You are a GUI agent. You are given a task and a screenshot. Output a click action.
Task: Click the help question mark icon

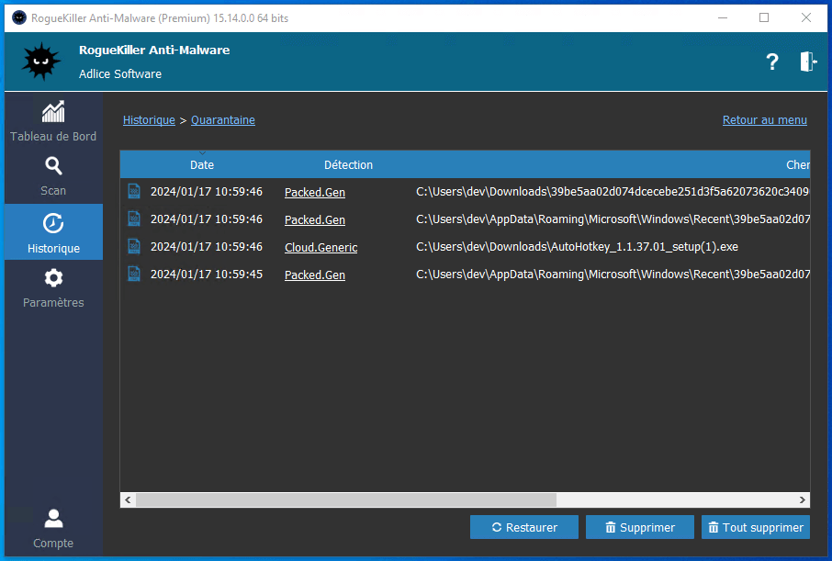pos(772,62)
